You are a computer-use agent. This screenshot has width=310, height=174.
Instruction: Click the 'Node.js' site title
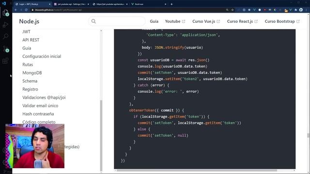click(29, 21)
